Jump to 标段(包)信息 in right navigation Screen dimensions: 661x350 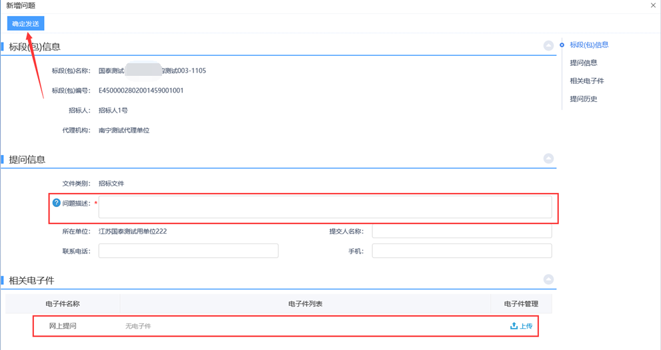pos(589,45)
